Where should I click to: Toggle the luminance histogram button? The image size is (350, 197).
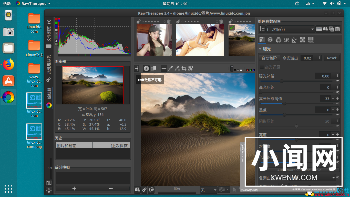[x=56, y=30]
